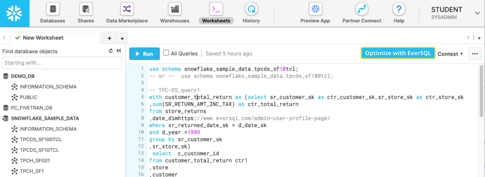This screenshot has height=177, width=485.
Task: Click the 'and d_year =1999' code line
Action: 175,133
